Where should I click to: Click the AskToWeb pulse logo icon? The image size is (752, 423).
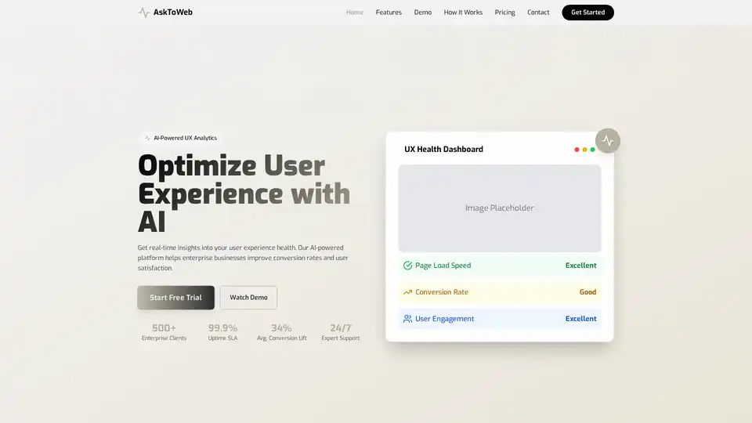tap(143, 13)
